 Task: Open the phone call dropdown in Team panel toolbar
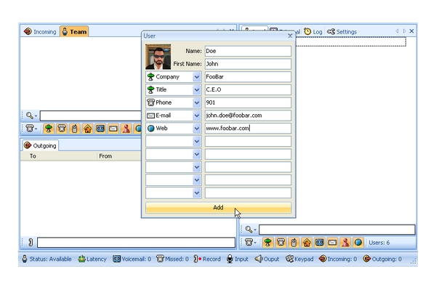coord(31,129)
